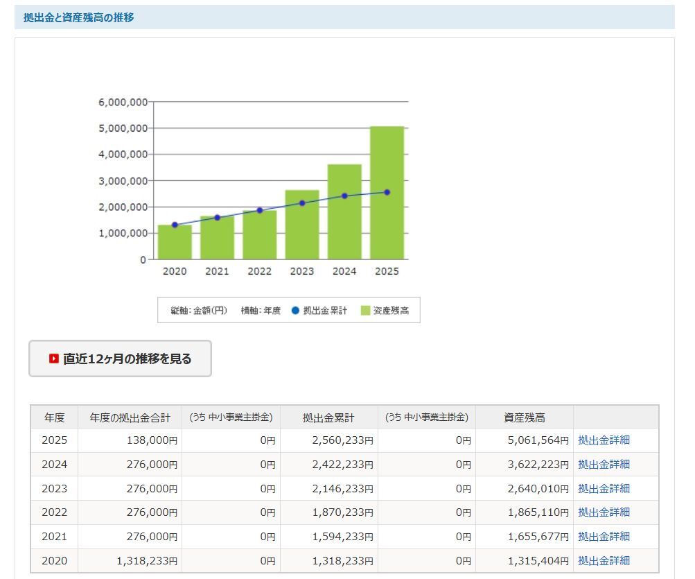Click the 年度の拠出金合計 column header
The image size is (695, 579).
(x=130, y=417)
